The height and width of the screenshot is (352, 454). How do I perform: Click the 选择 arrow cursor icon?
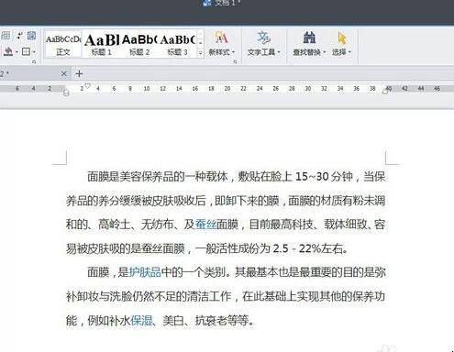[342, 38]
